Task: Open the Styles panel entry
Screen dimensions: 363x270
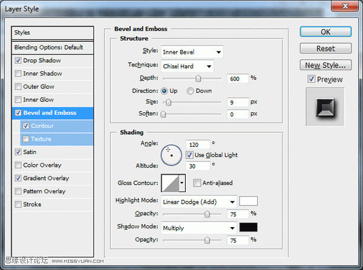Action: [53, 33]
